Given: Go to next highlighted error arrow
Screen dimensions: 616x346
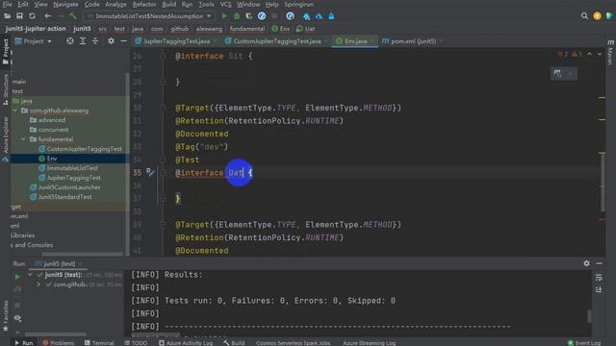Looking at the screenshot, I should [x=600, y=54].
